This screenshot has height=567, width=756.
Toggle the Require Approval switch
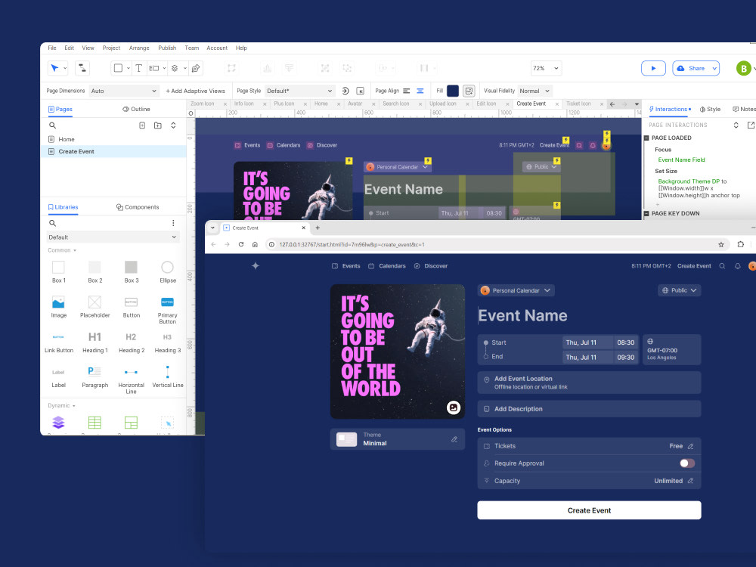coord(687,463)
